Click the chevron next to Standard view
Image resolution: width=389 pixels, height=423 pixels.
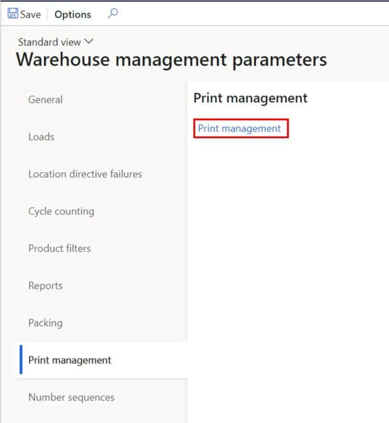click(89, 42)
